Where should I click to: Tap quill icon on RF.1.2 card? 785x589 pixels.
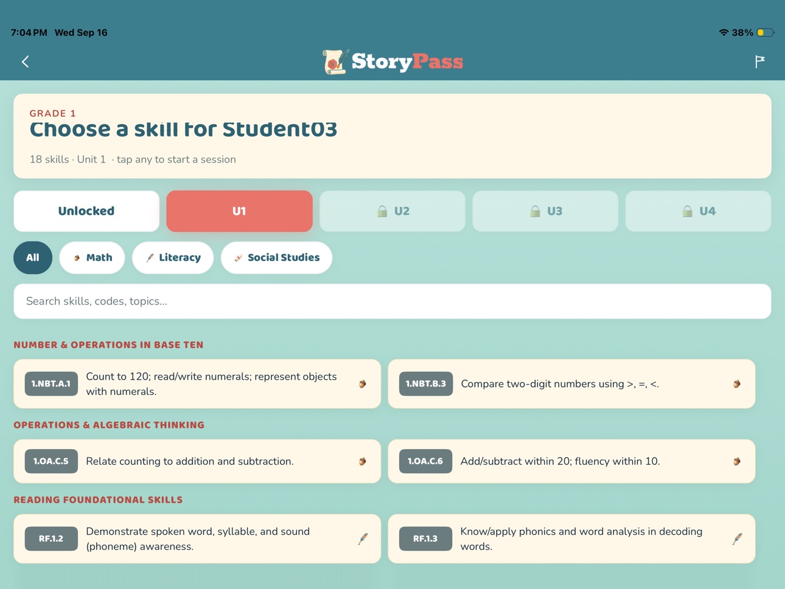pos(363,538)
